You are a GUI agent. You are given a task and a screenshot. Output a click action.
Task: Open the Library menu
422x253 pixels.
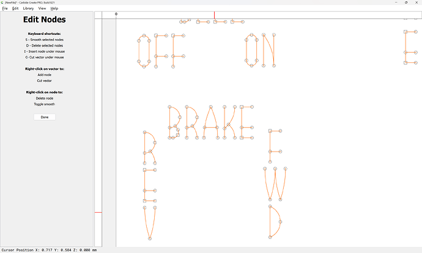click(x=28, y=9)
